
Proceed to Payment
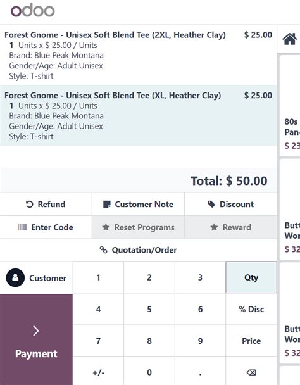(x=36, y=339)
